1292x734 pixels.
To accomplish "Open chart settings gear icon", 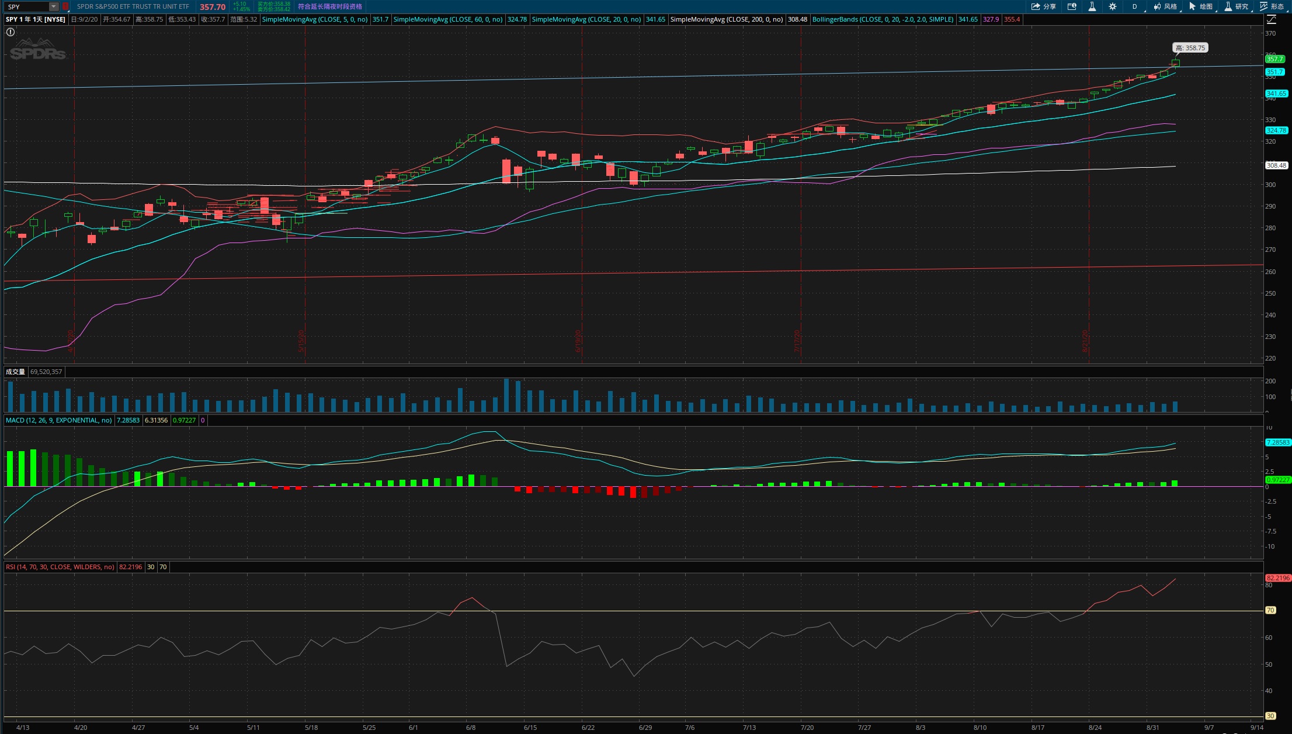I will click(1113, 6).
